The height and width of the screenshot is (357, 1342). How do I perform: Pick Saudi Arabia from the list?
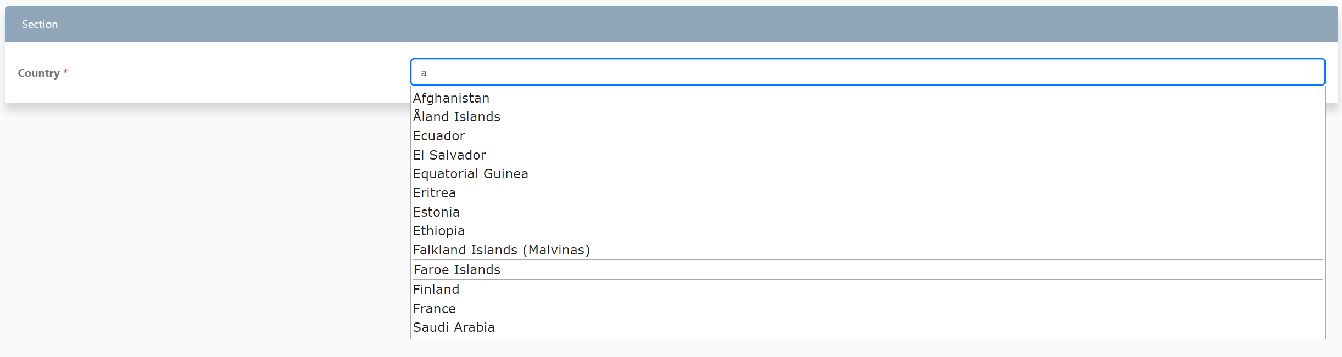(x=454, y=327)
